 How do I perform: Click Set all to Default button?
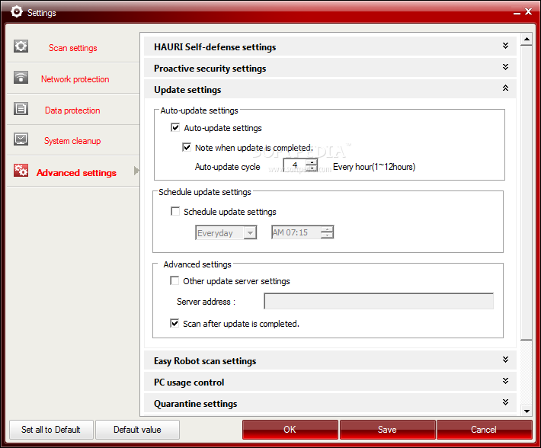click(x=51, y=430)
